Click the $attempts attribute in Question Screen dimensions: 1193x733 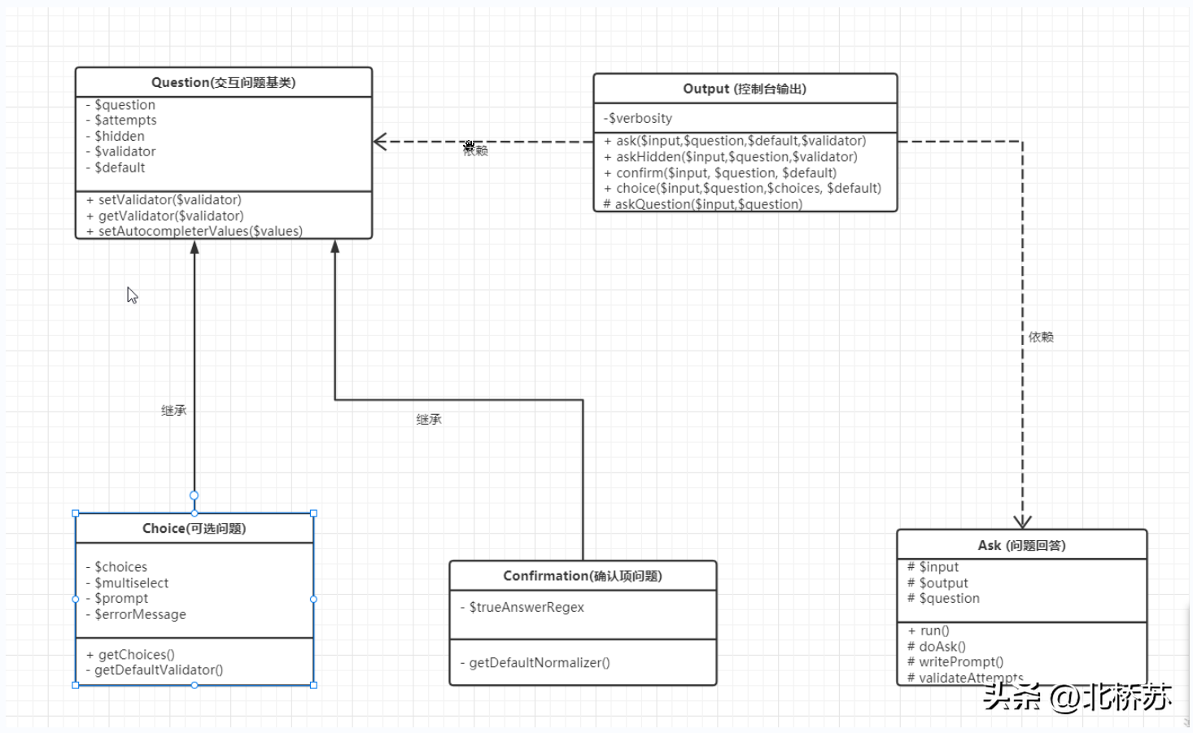tap(121, 120)
